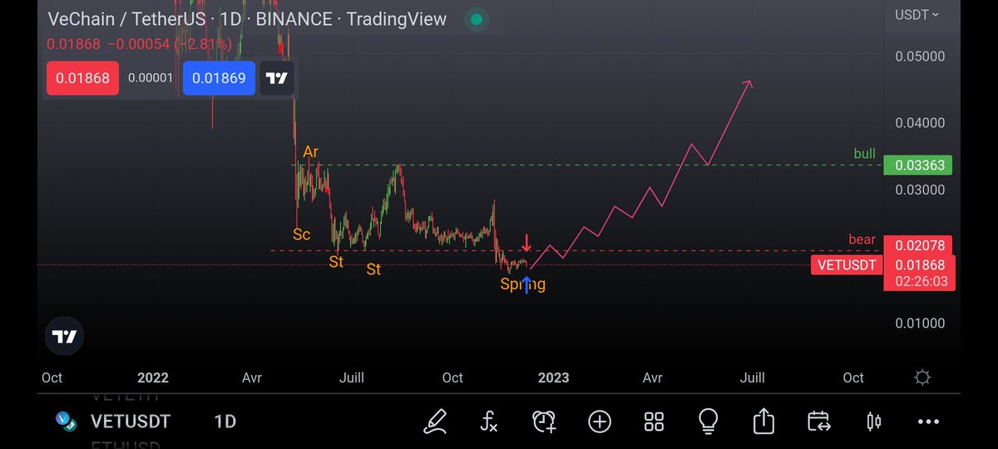Open the VETUSDT symbol search
The height and width of the screenshot is (449, 998).
tap(129, 422)
